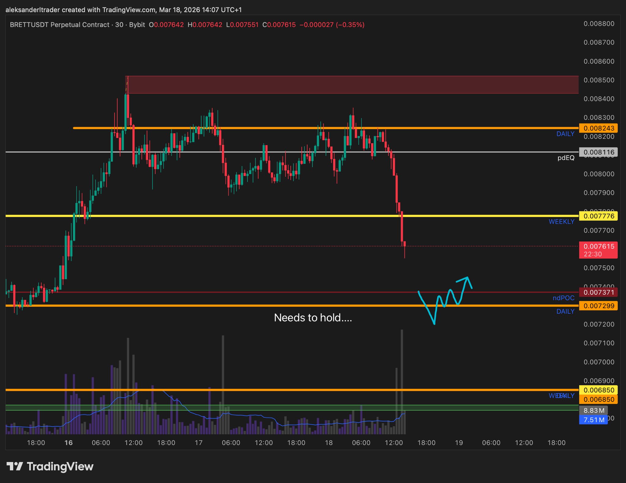Click the WEEKLY label under the yellow line
626x483 pixels.
(561, 222)
